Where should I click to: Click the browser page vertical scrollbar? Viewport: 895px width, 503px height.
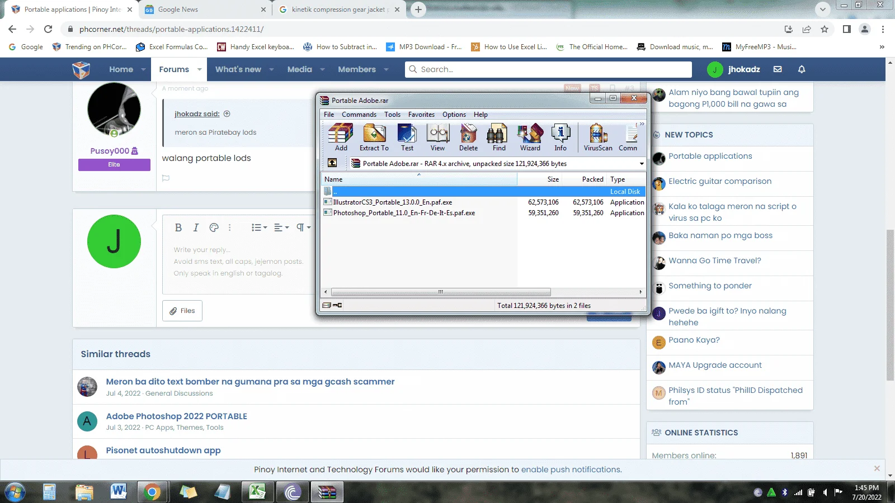click(x=890, y=305)
